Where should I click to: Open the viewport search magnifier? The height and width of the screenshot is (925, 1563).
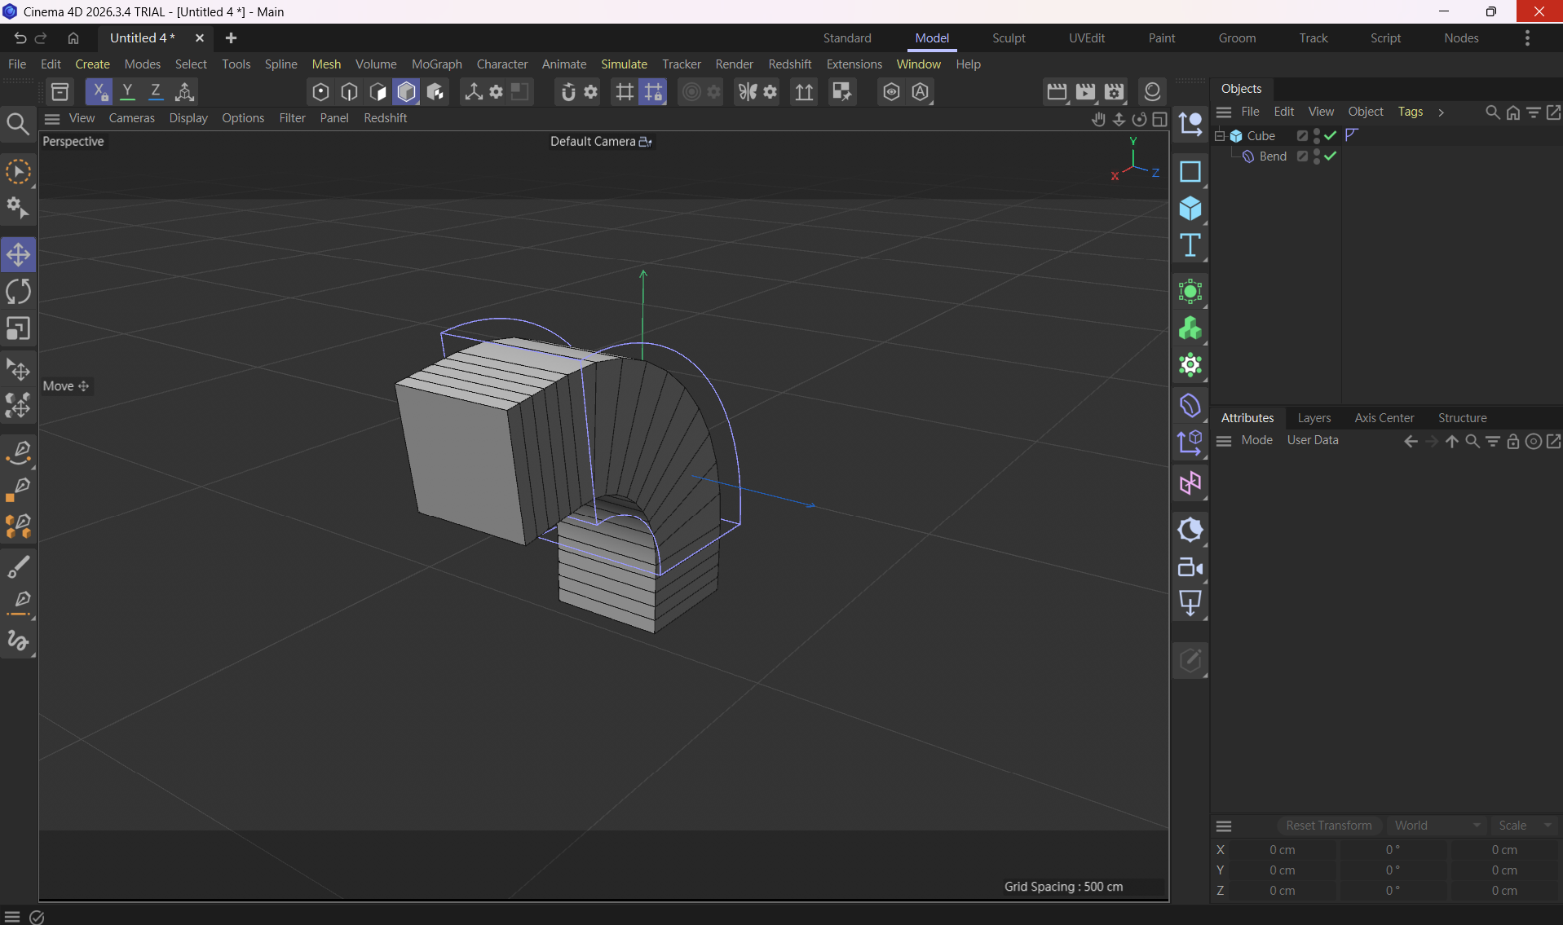(x=18, y=124)
